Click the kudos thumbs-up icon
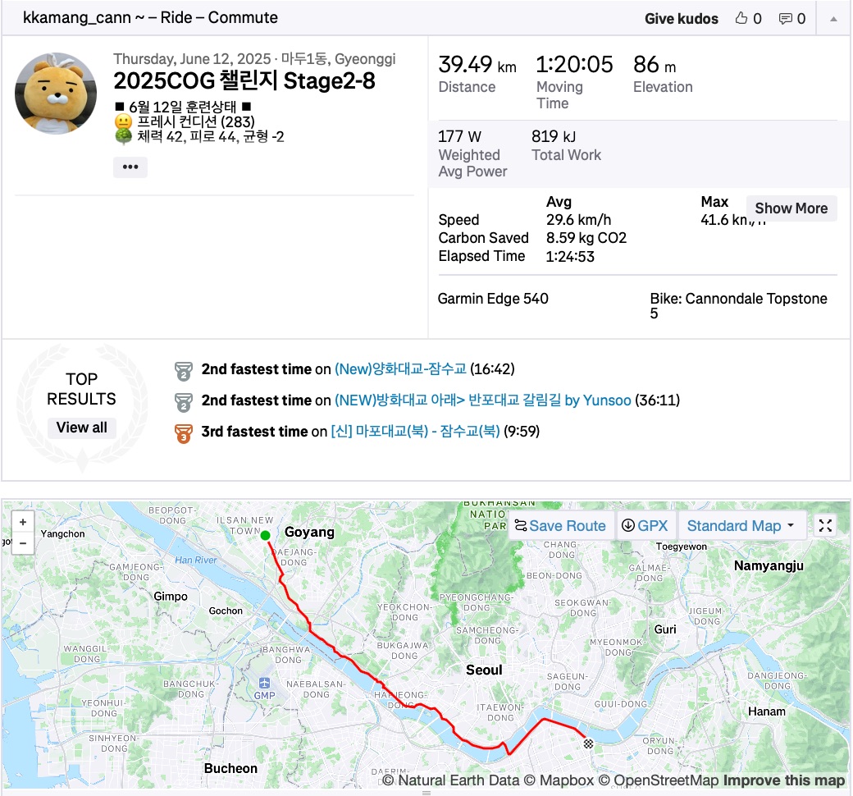Screen dimensions: 853x796 point(741,19)
